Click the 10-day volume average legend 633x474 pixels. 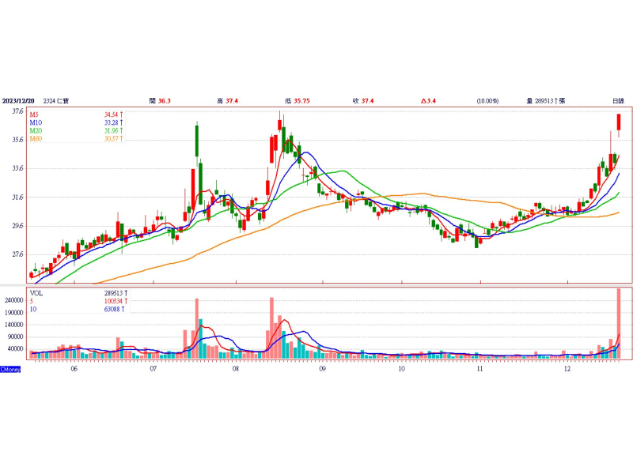(33, 309)
